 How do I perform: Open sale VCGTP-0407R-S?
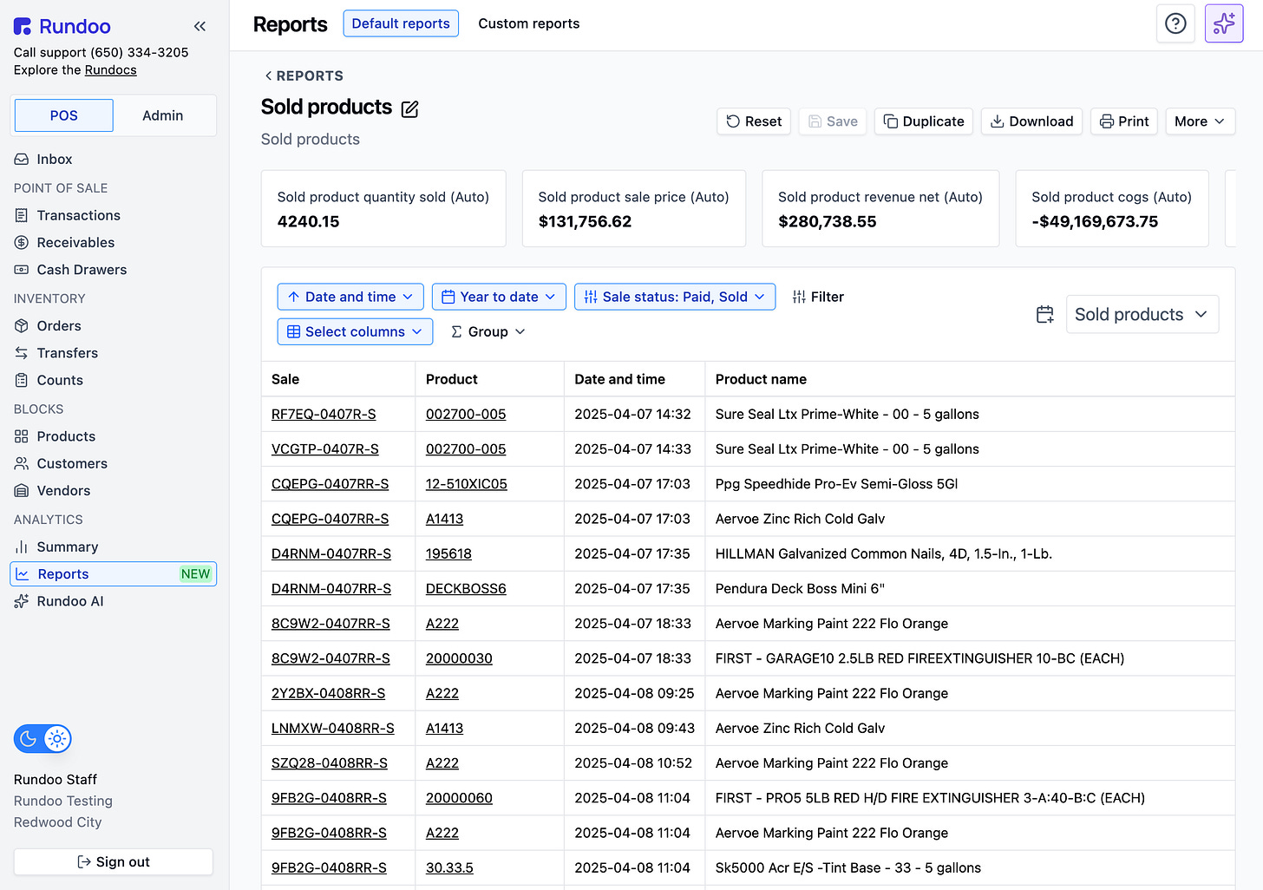(x=325, y=449)
